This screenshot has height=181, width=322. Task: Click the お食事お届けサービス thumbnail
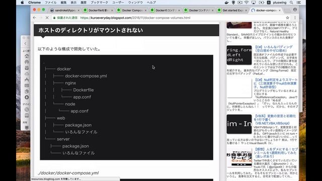[x=239, y=157]
